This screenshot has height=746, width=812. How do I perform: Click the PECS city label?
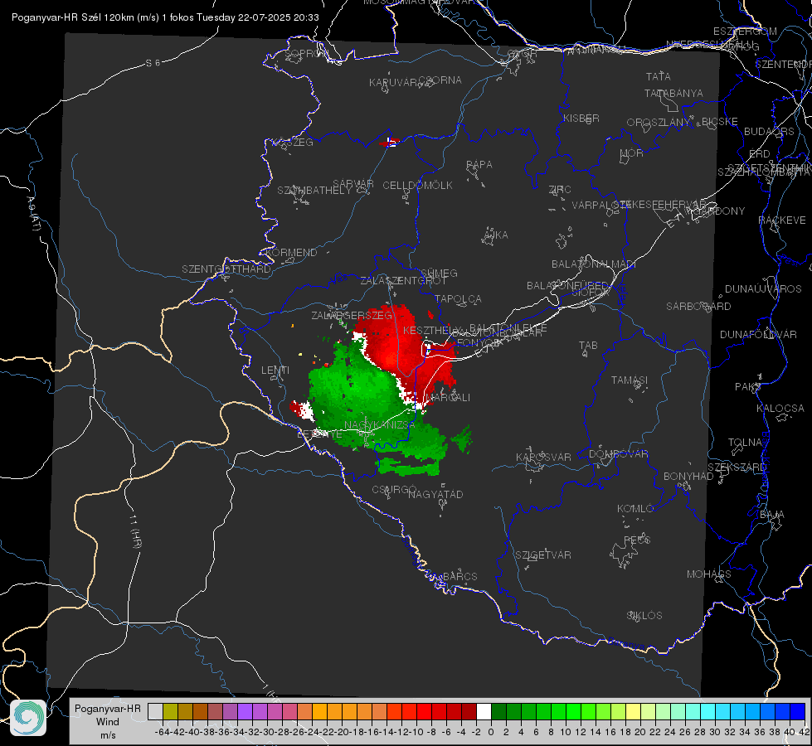pos(637,540)
